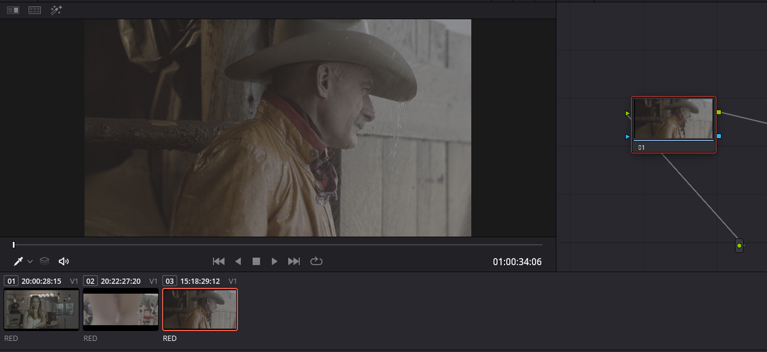Viewport: 767px width, 352px height.
Task: Switch viewer to split screen mode
Action: tap(35, 10)
